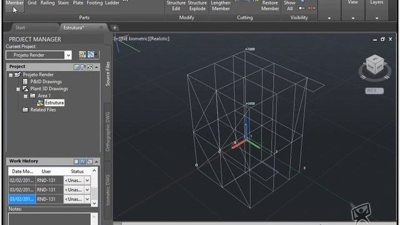Expand the View ribbon panel dropdown
Image resolution: width=400 pixels, height=225 pixels.
(352, 18)
